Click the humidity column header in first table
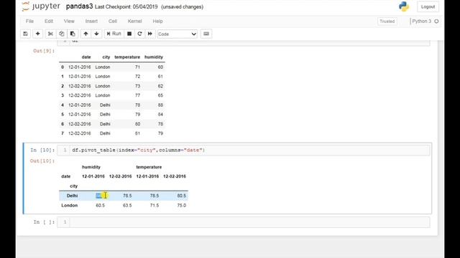 point(153,57)
